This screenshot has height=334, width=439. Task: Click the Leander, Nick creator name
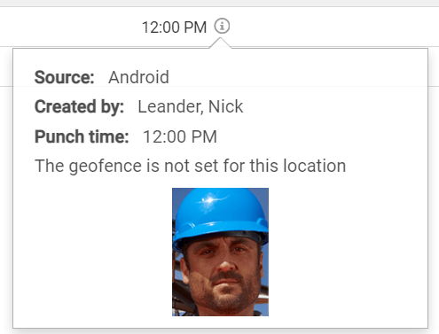tap(191, 106)
